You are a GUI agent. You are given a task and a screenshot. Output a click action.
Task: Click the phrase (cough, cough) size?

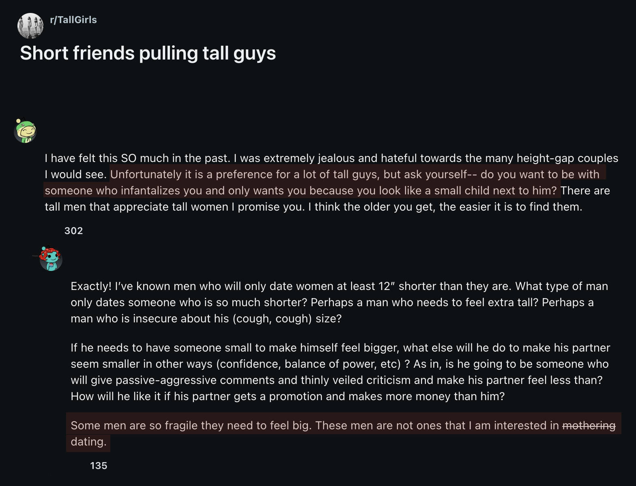pyautogui.click(x=287, y=319)
